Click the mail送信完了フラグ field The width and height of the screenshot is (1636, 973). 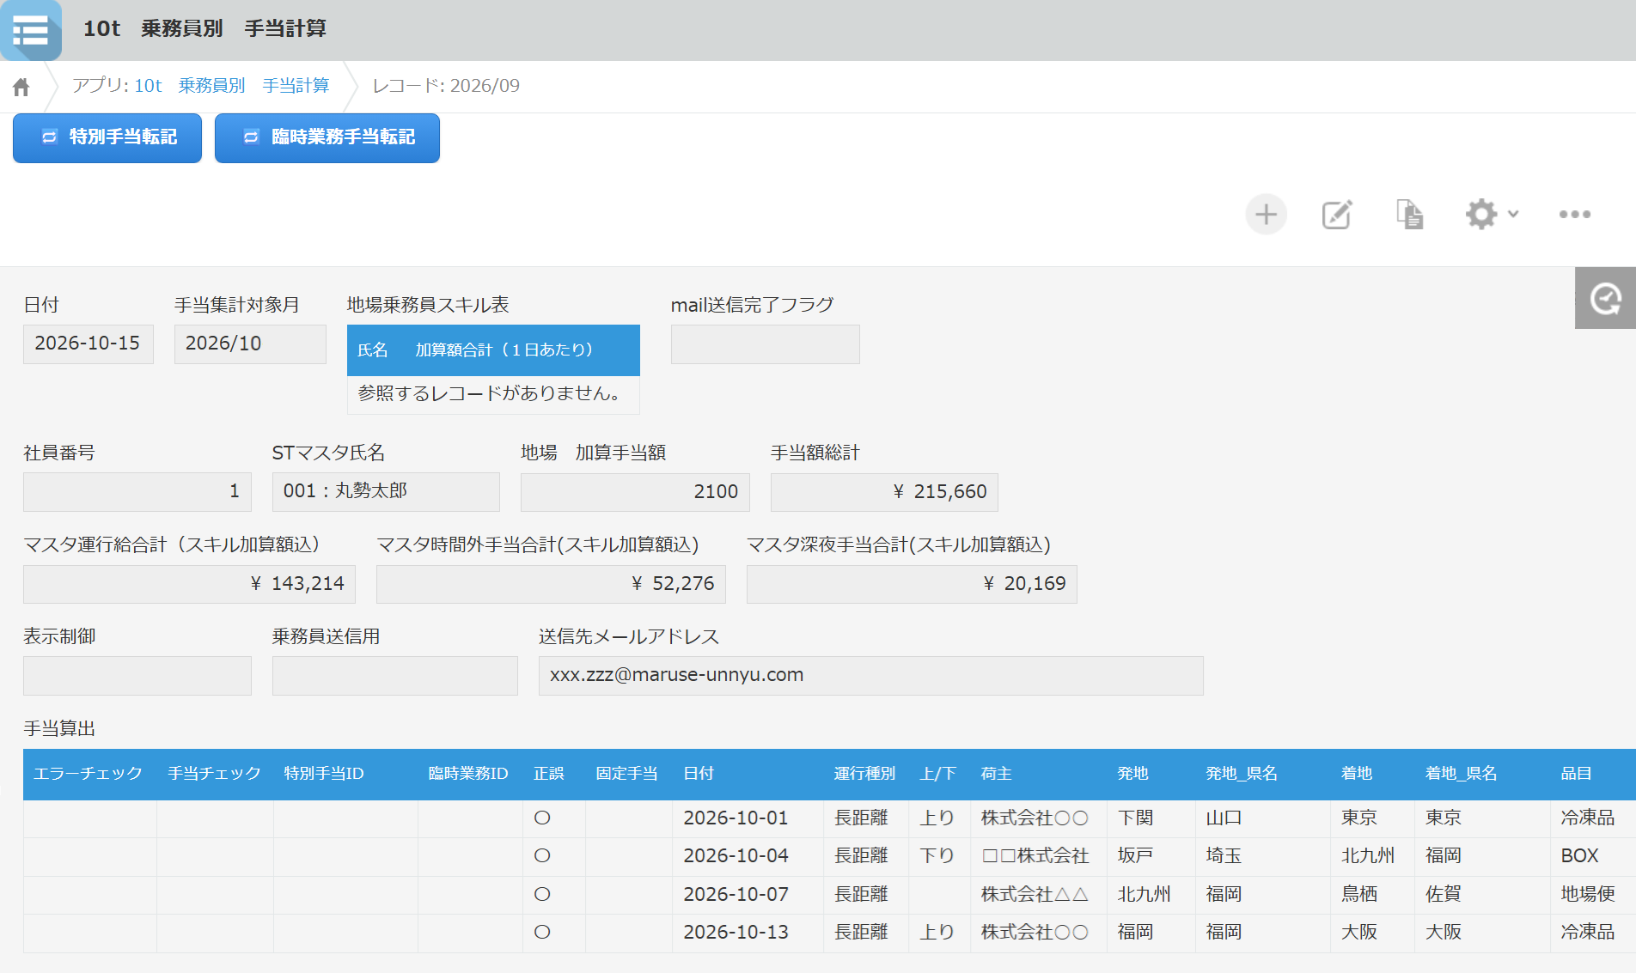(x=765, y=344)
